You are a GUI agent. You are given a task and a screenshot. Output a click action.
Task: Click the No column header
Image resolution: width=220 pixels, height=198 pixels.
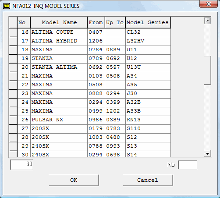[x=24, y=22]
